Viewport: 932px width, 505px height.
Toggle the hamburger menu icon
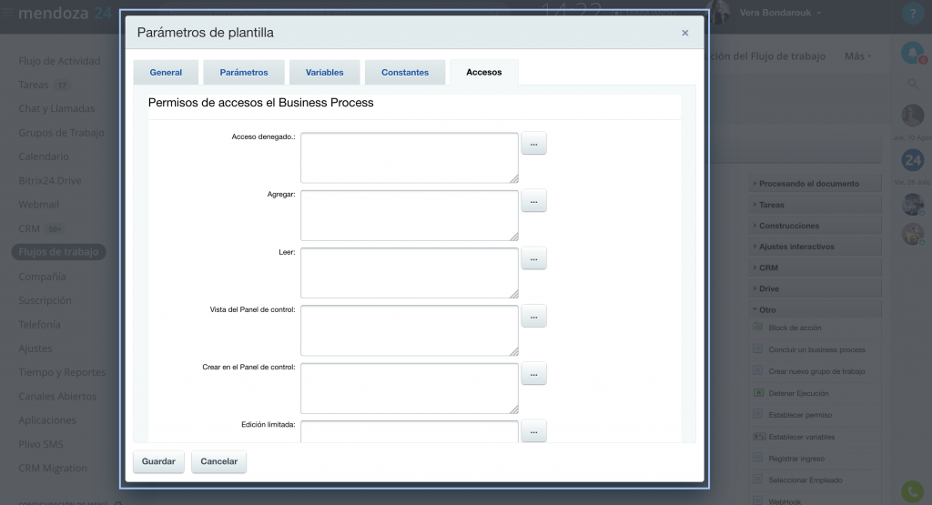7,13
